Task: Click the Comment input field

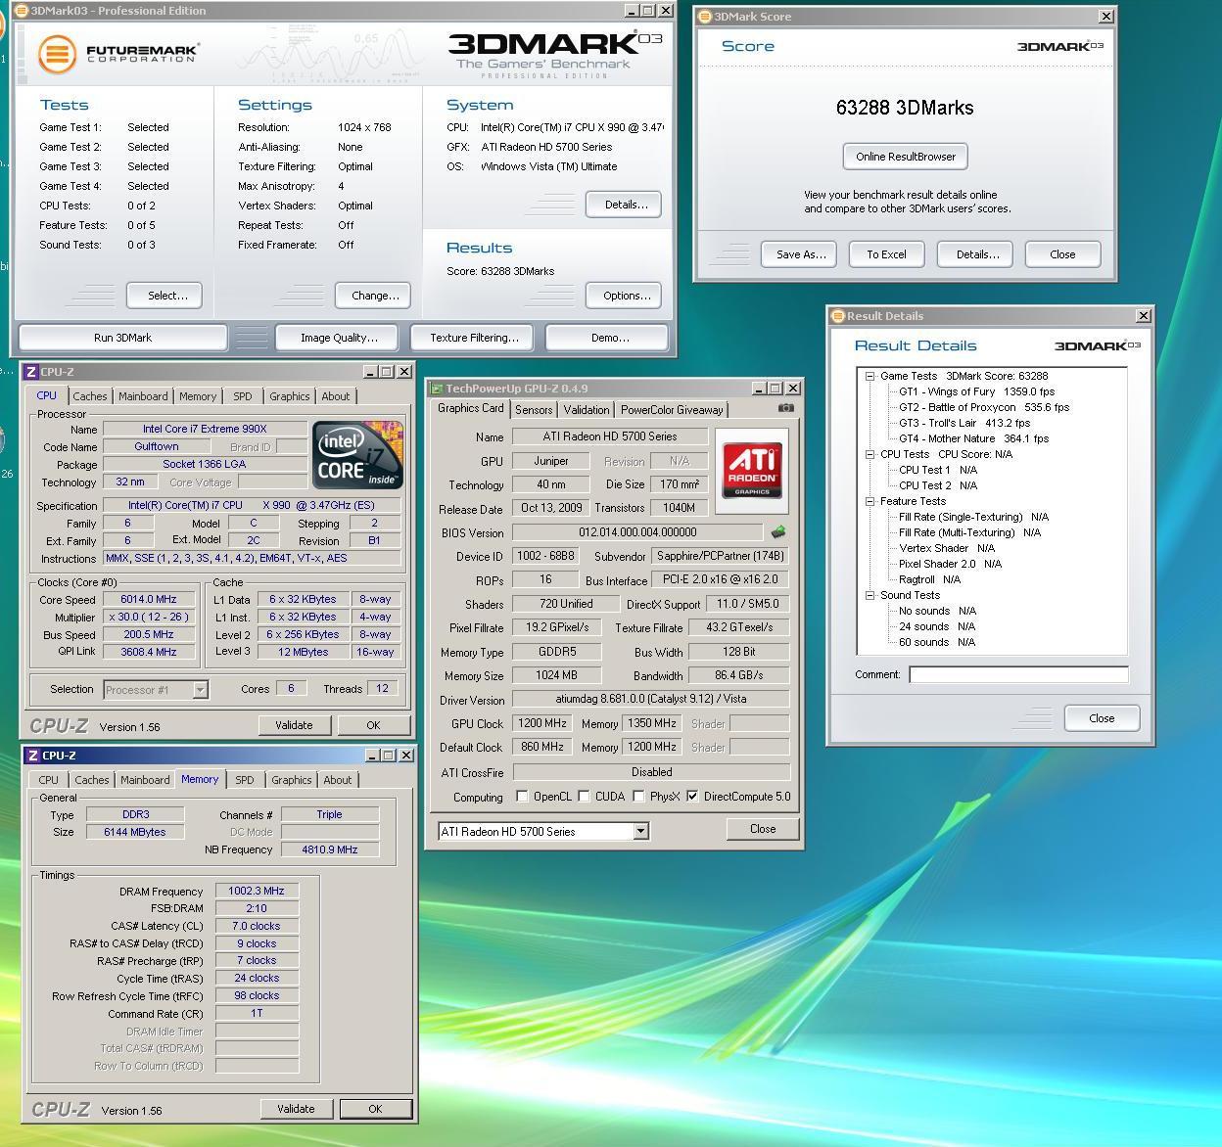Action: tap(1018, 674)
